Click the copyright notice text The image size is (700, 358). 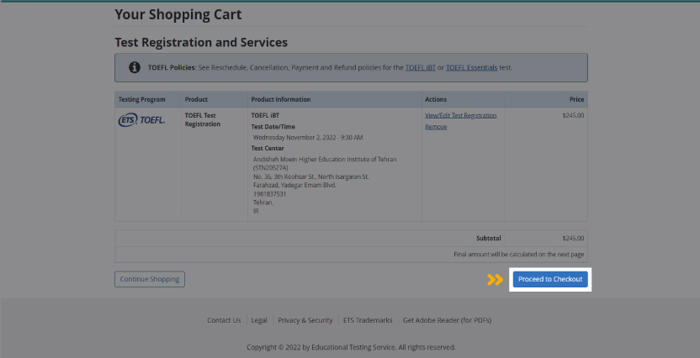[x=351, y=347]
